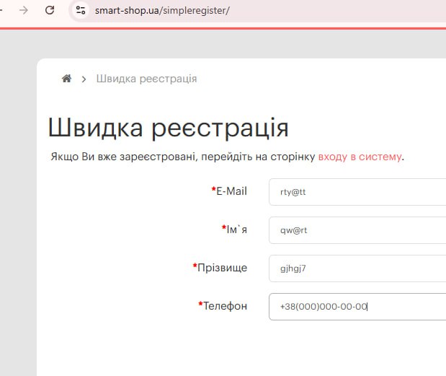The width and height of the screenshot is (446, 376).
Task: Click the 'E-Mail' field label
Action: tap(231, 191)
